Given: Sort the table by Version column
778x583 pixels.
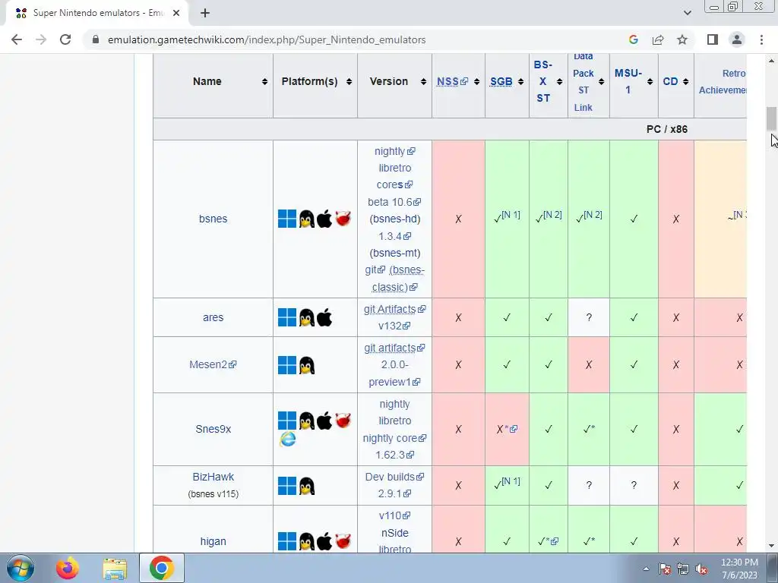Looking at the screenshot, I should pyautogui.click(x=423, y=82).
